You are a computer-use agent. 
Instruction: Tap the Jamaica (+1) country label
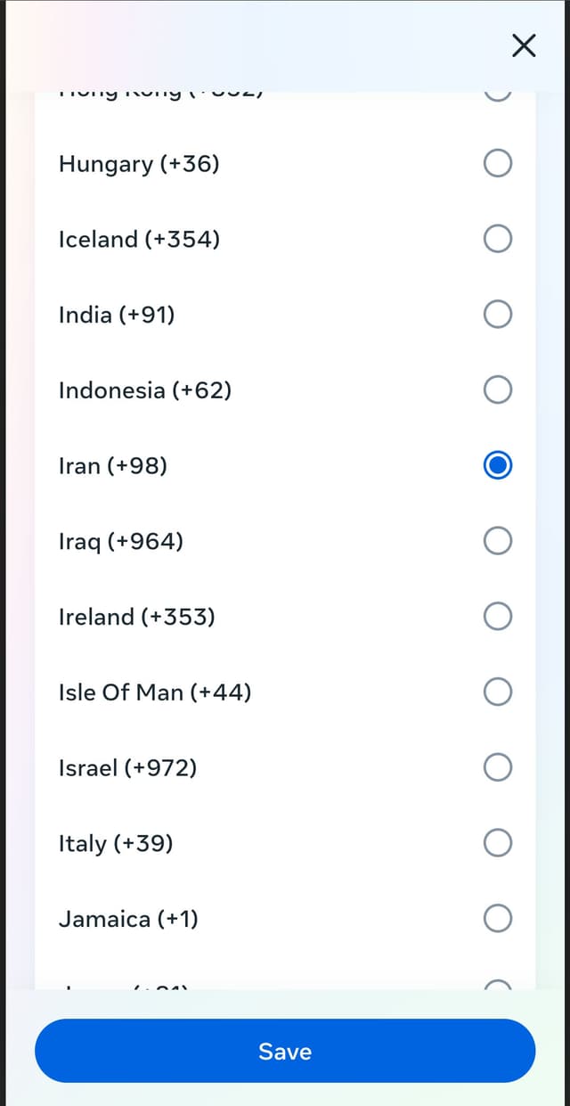(128, 919)
